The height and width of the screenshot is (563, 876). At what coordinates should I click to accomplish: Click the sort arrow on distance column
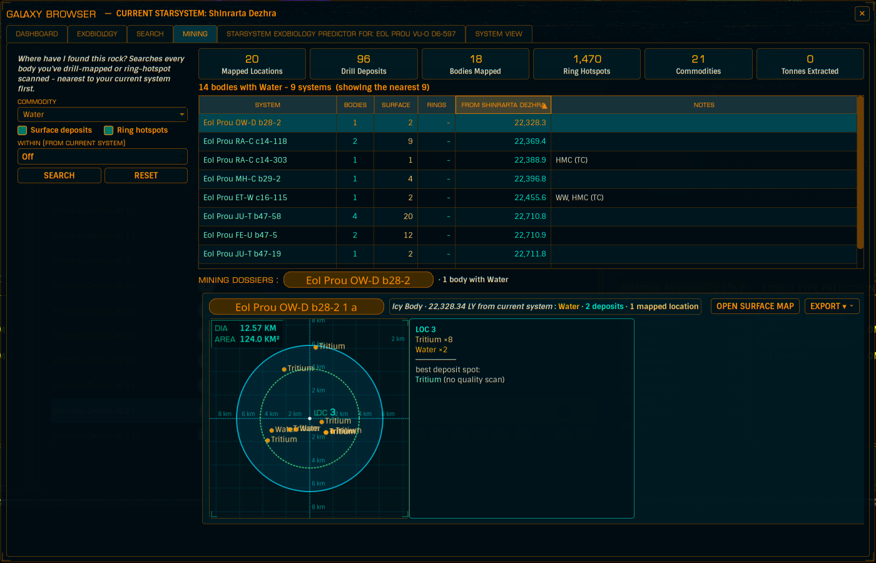click(544, 106)
